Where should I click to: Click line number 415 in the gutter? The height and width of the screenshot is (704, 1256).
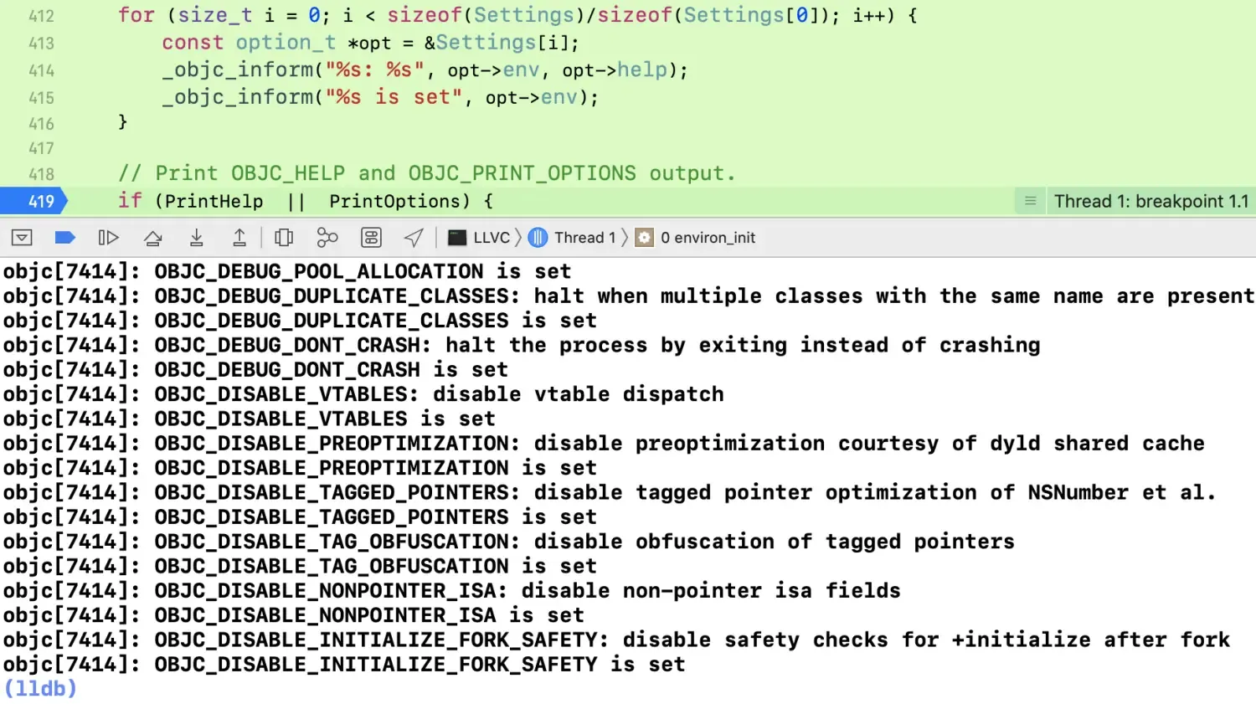40,98
